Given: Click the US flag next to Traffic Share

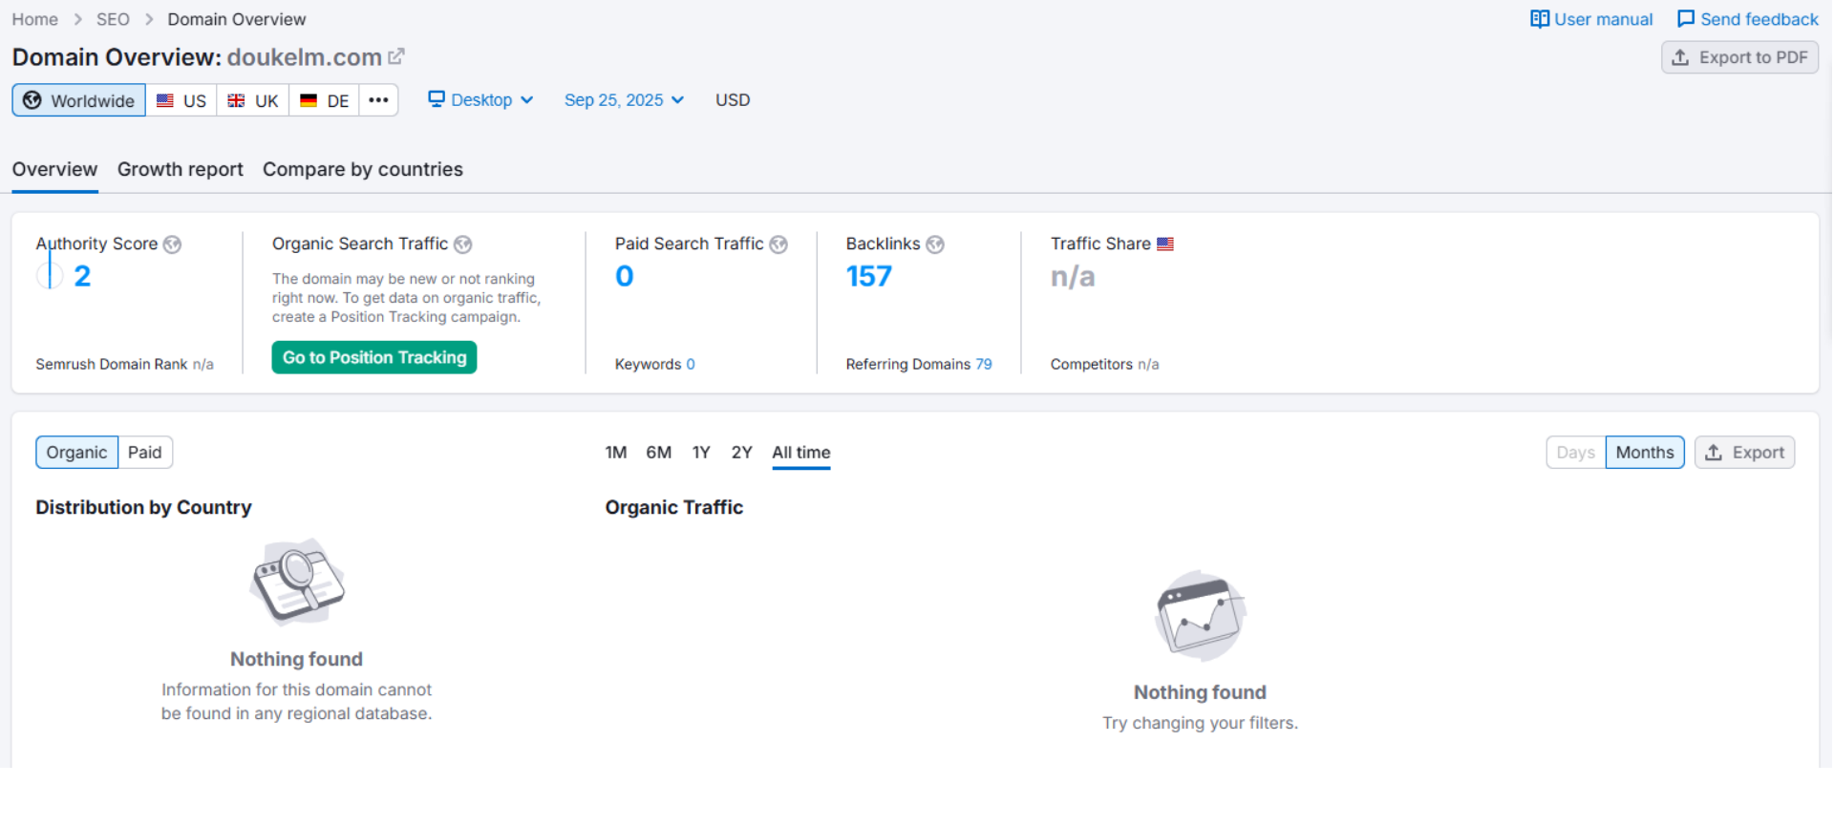Looking at the screenshot, I should point(1165,244).
